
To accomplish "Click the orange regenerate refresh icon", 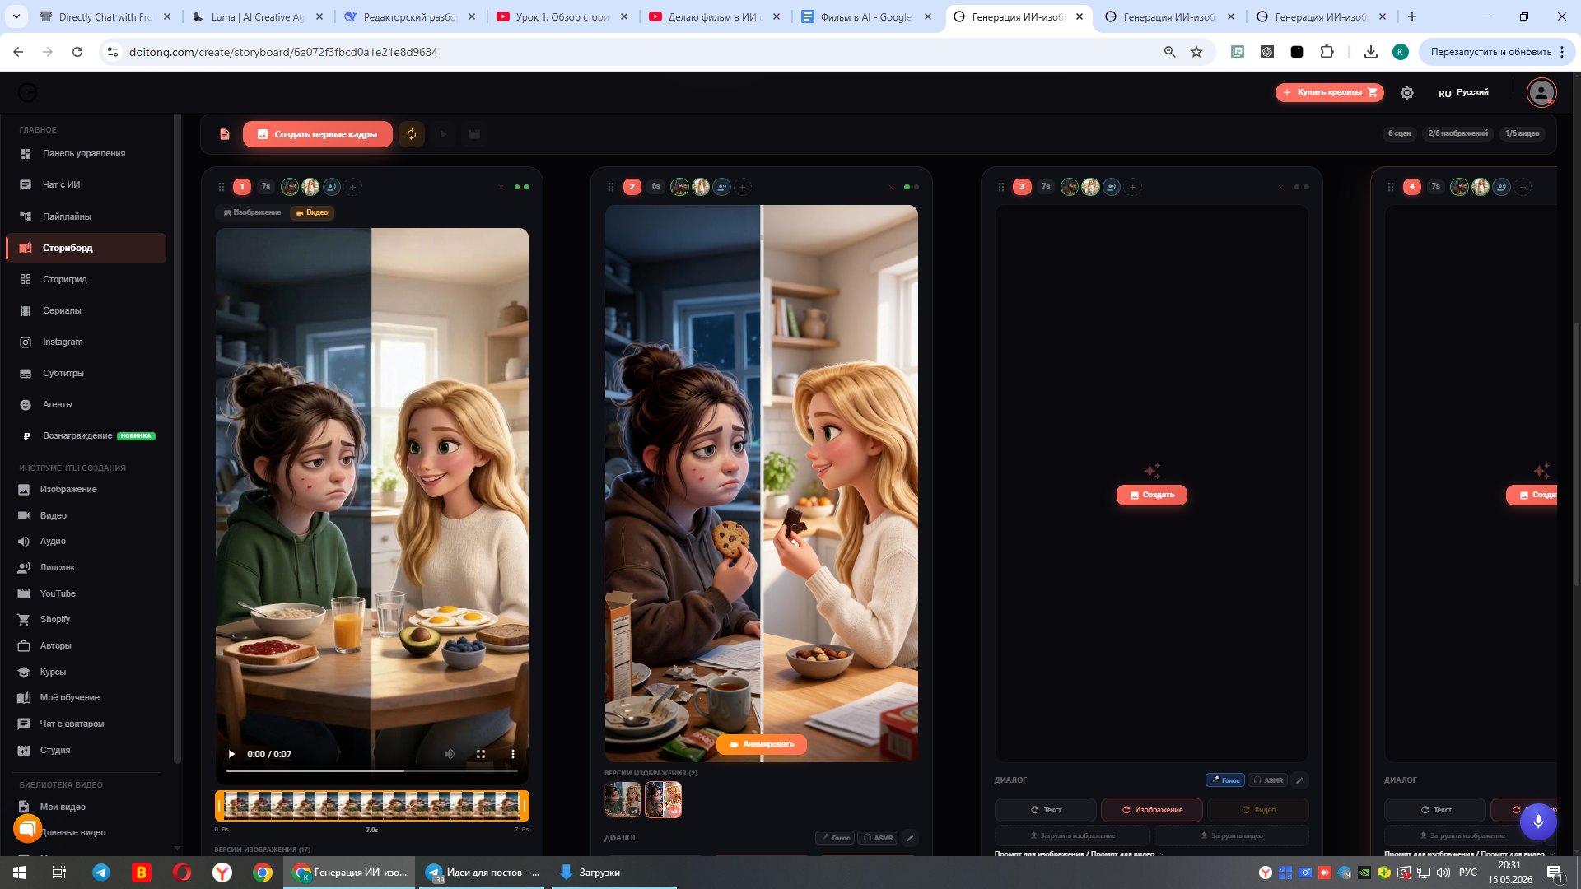I will coord(412,134).
